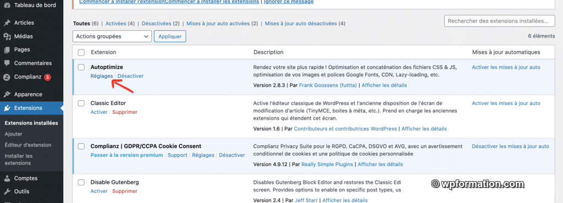Open the Commentaires bubble icon
Image resolution: width=563 pixels, height=203 pixels.
tap(7, 63)
